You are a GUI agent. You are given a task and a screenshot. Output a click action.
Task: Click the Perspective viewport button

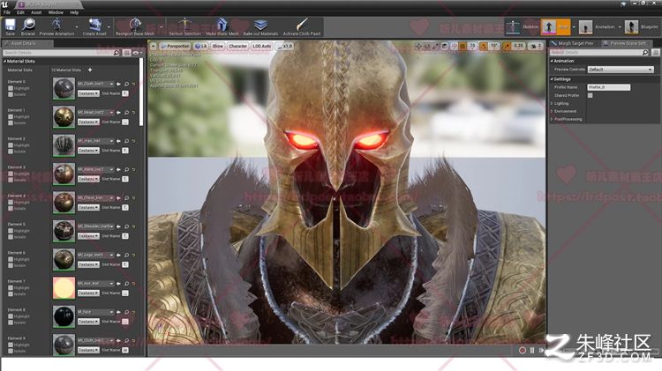(175, 46)
